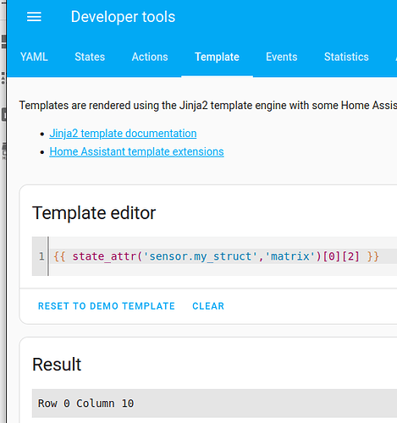Clear the template with CLEAR button

click(x=208, y=306)
